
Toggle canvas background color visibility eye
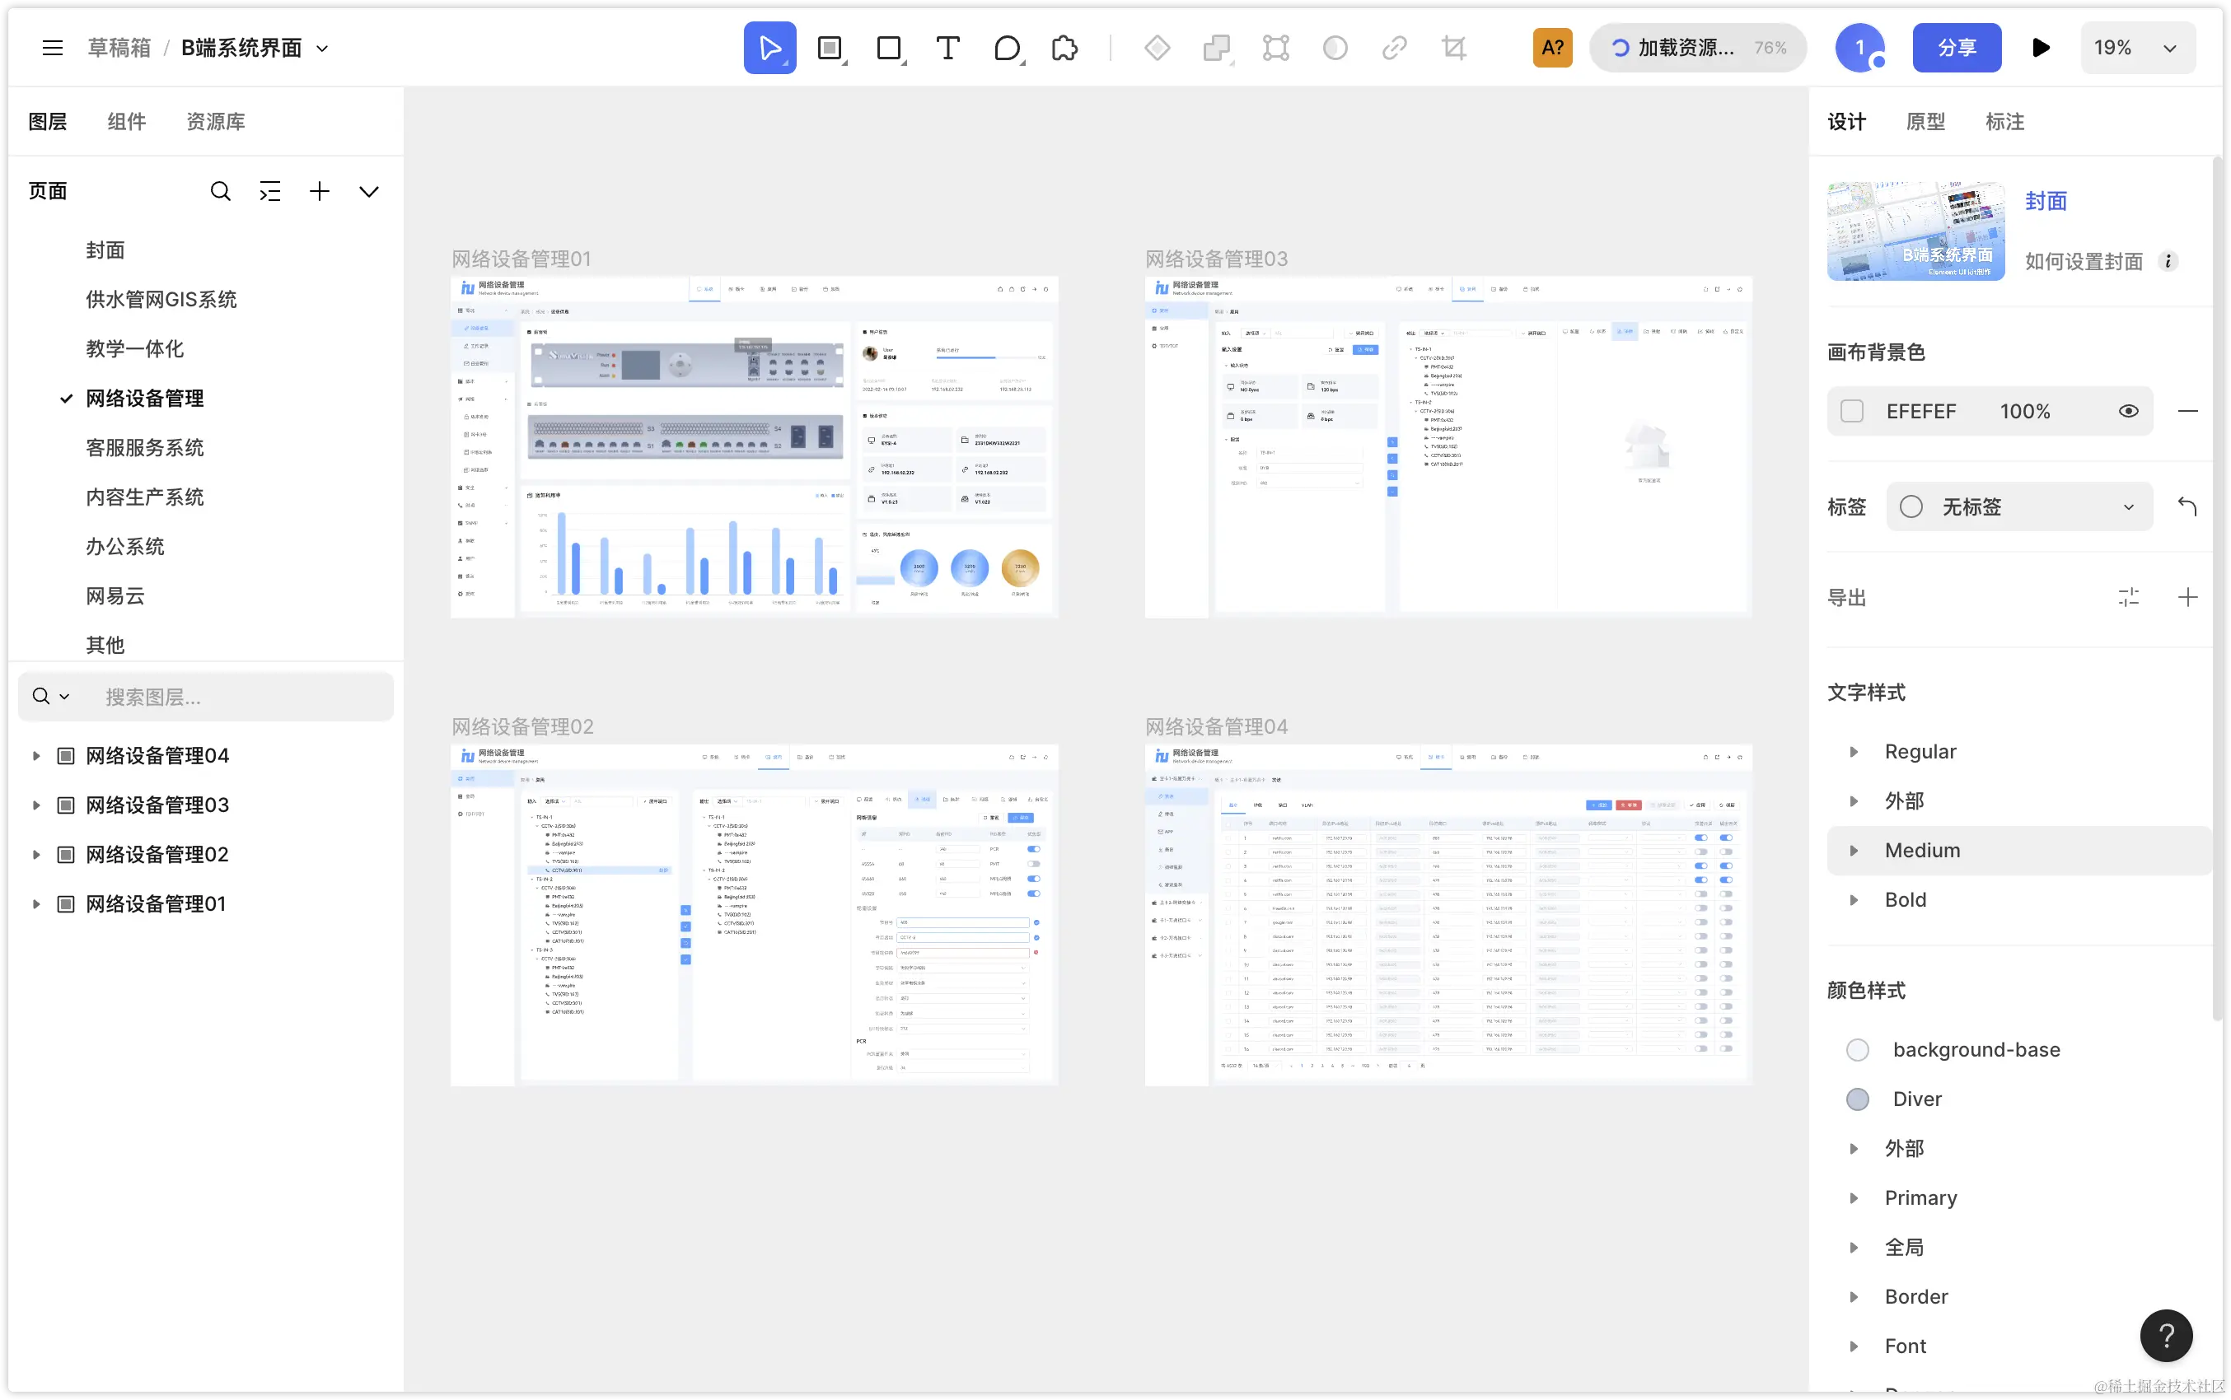click(x=2128, y=411)
